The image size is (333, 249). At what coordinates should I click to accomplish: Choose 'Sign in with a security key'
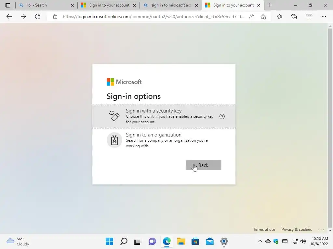pos(164,116)
